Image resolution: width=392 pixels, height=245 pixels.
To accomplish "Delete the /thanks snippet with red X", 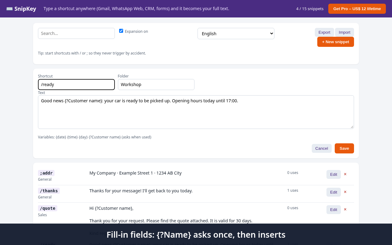I will click(345, 192).
